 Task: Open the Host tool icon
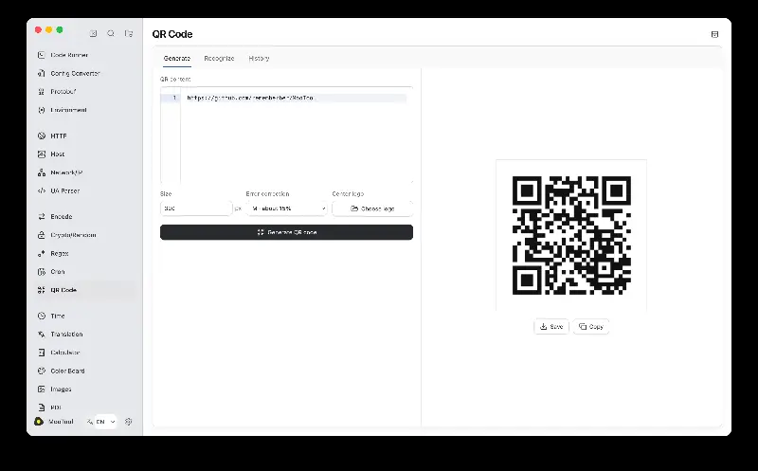coord(42,154)
